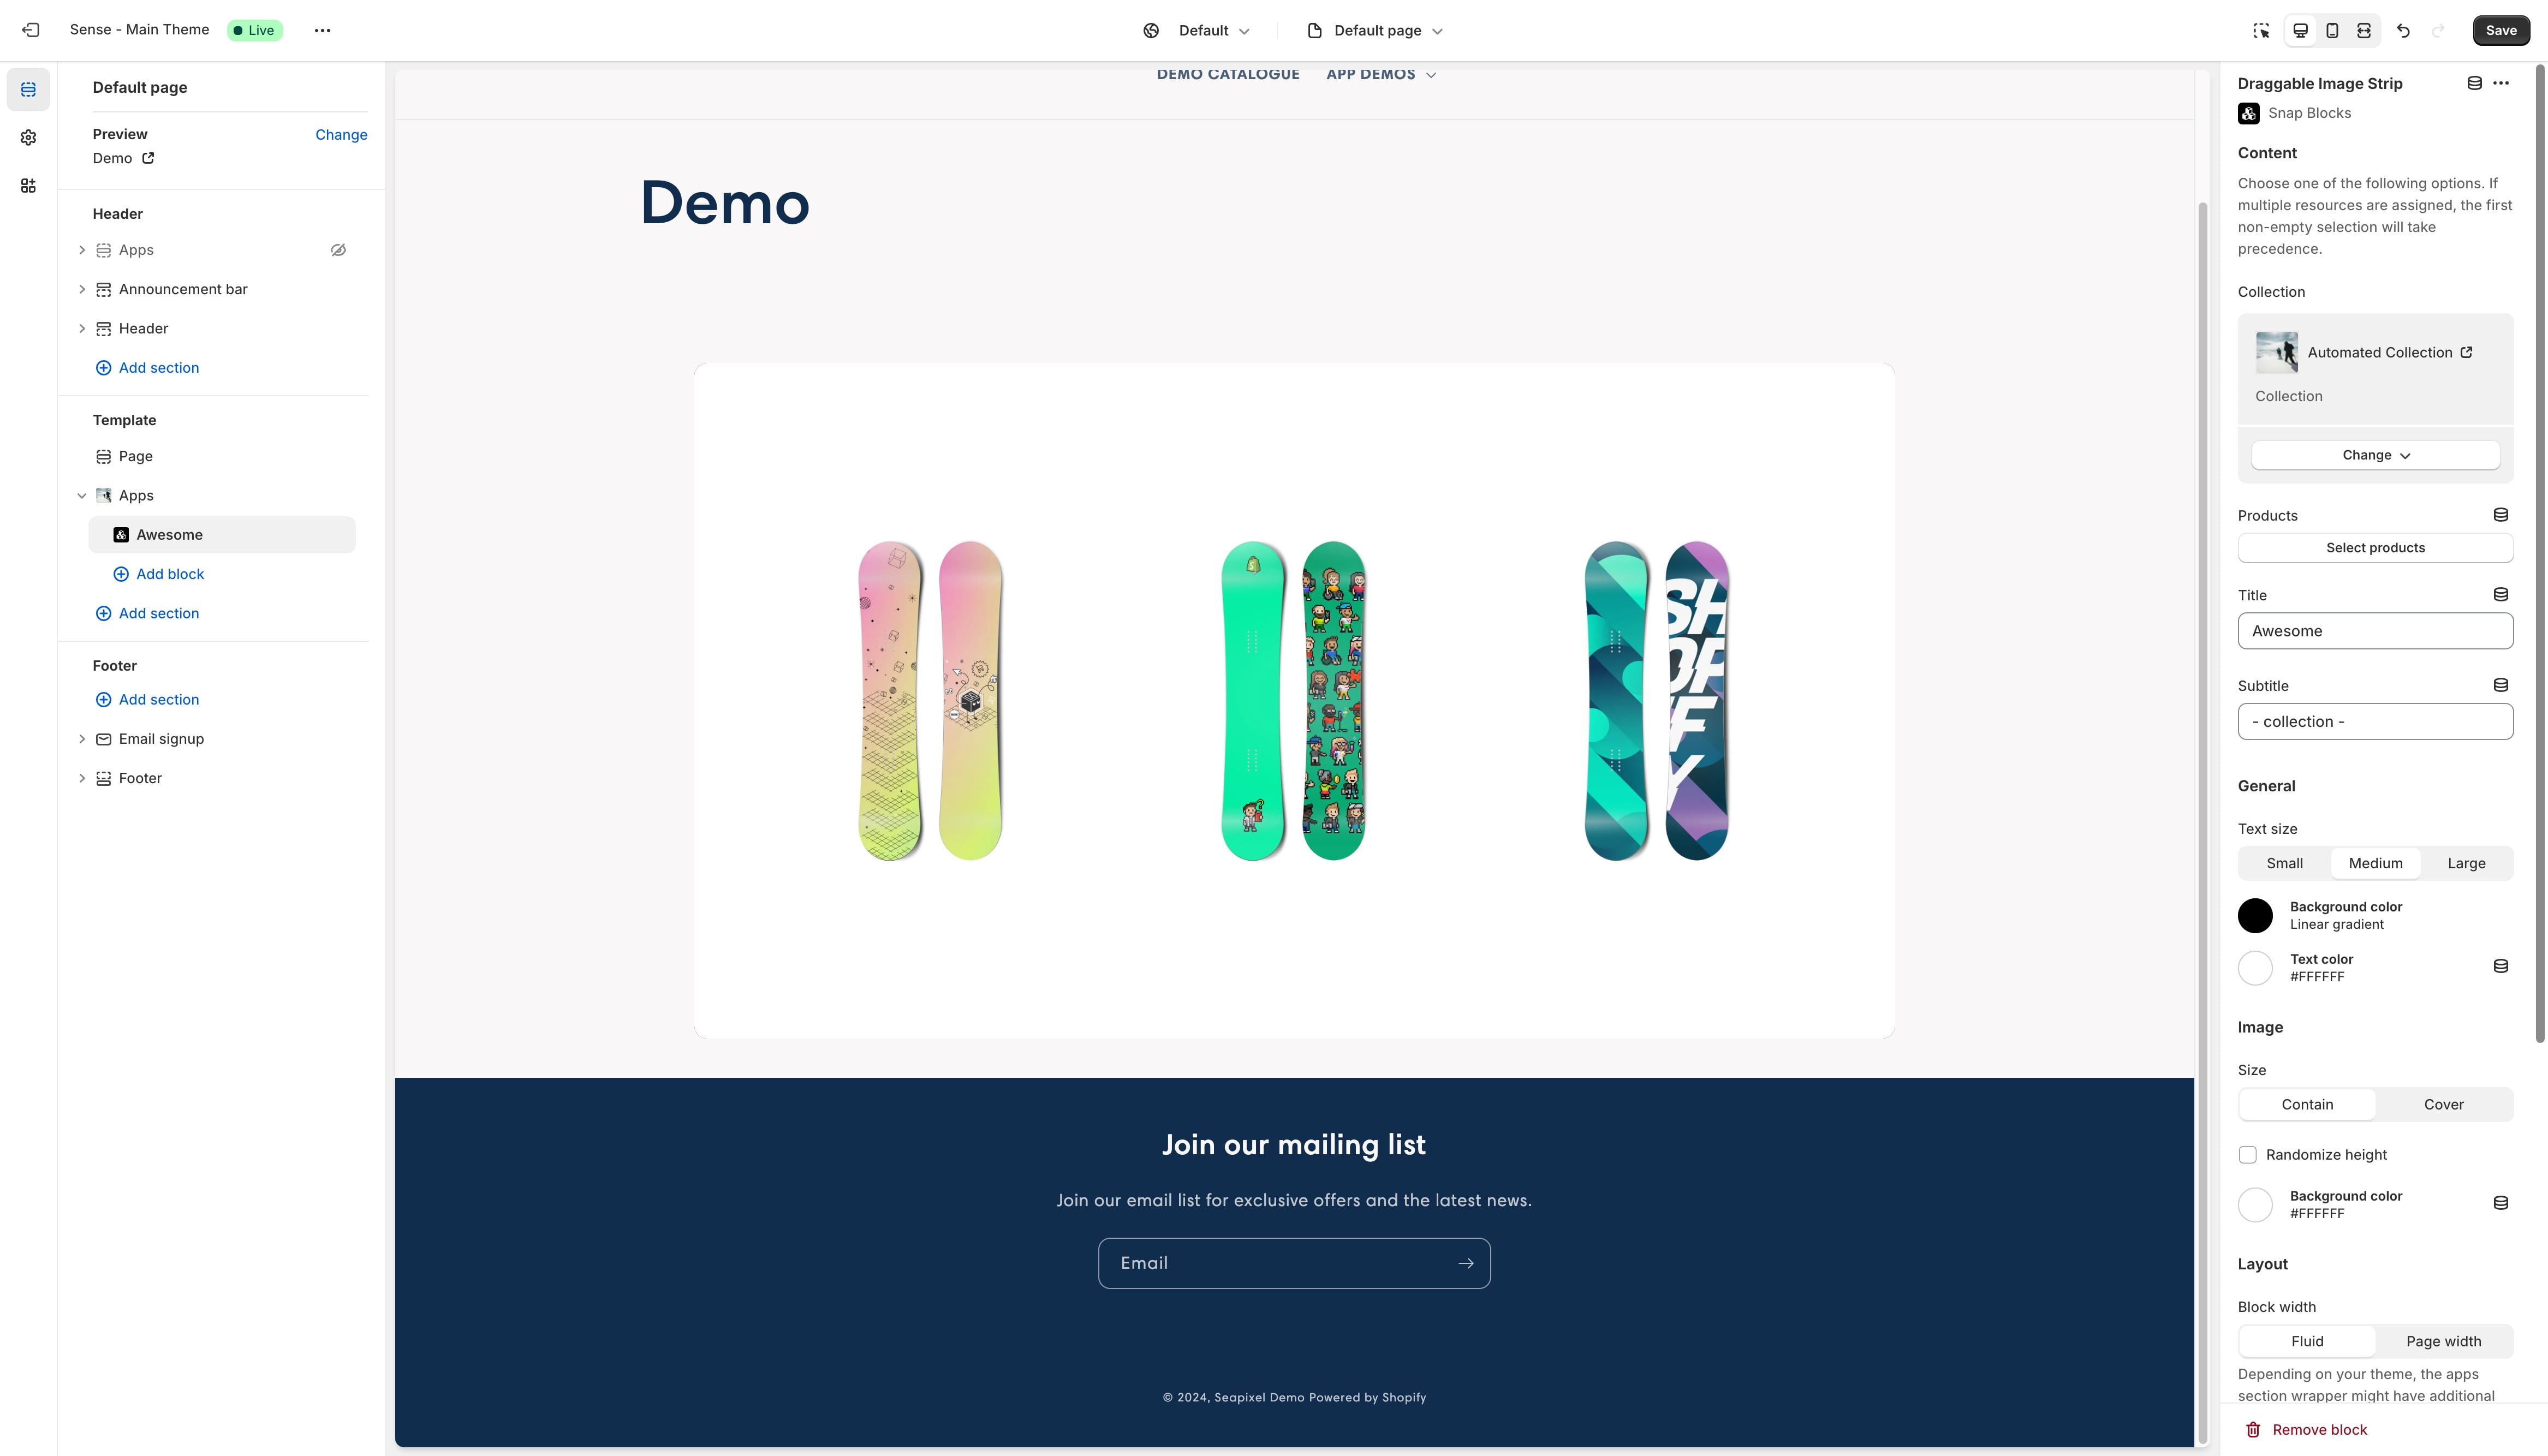Viewport: 2548px width, 1456px height.
Task: Click the more options icon at top right panel
Action: pos(2503,84)
